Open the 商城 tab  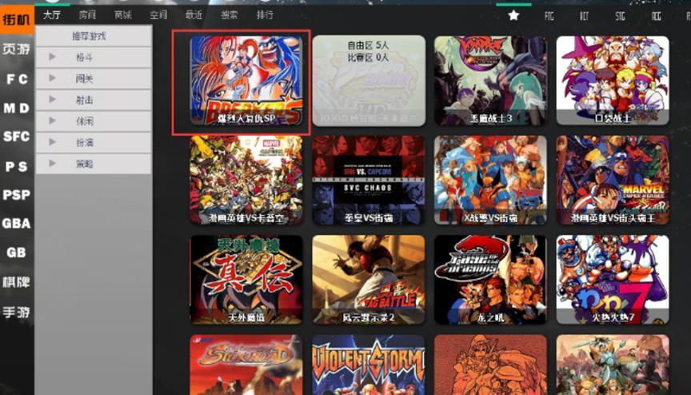click(x=123, y=15)
